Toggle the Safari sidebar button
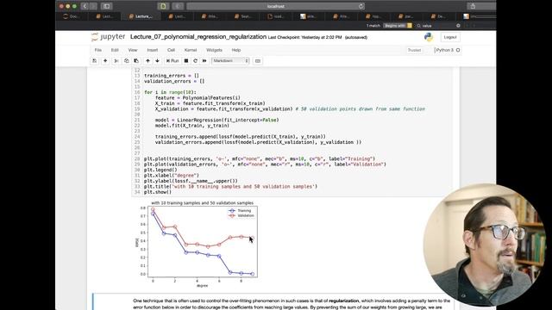The height and width of the screenshot is (310, 552). (x=106, y=6)
